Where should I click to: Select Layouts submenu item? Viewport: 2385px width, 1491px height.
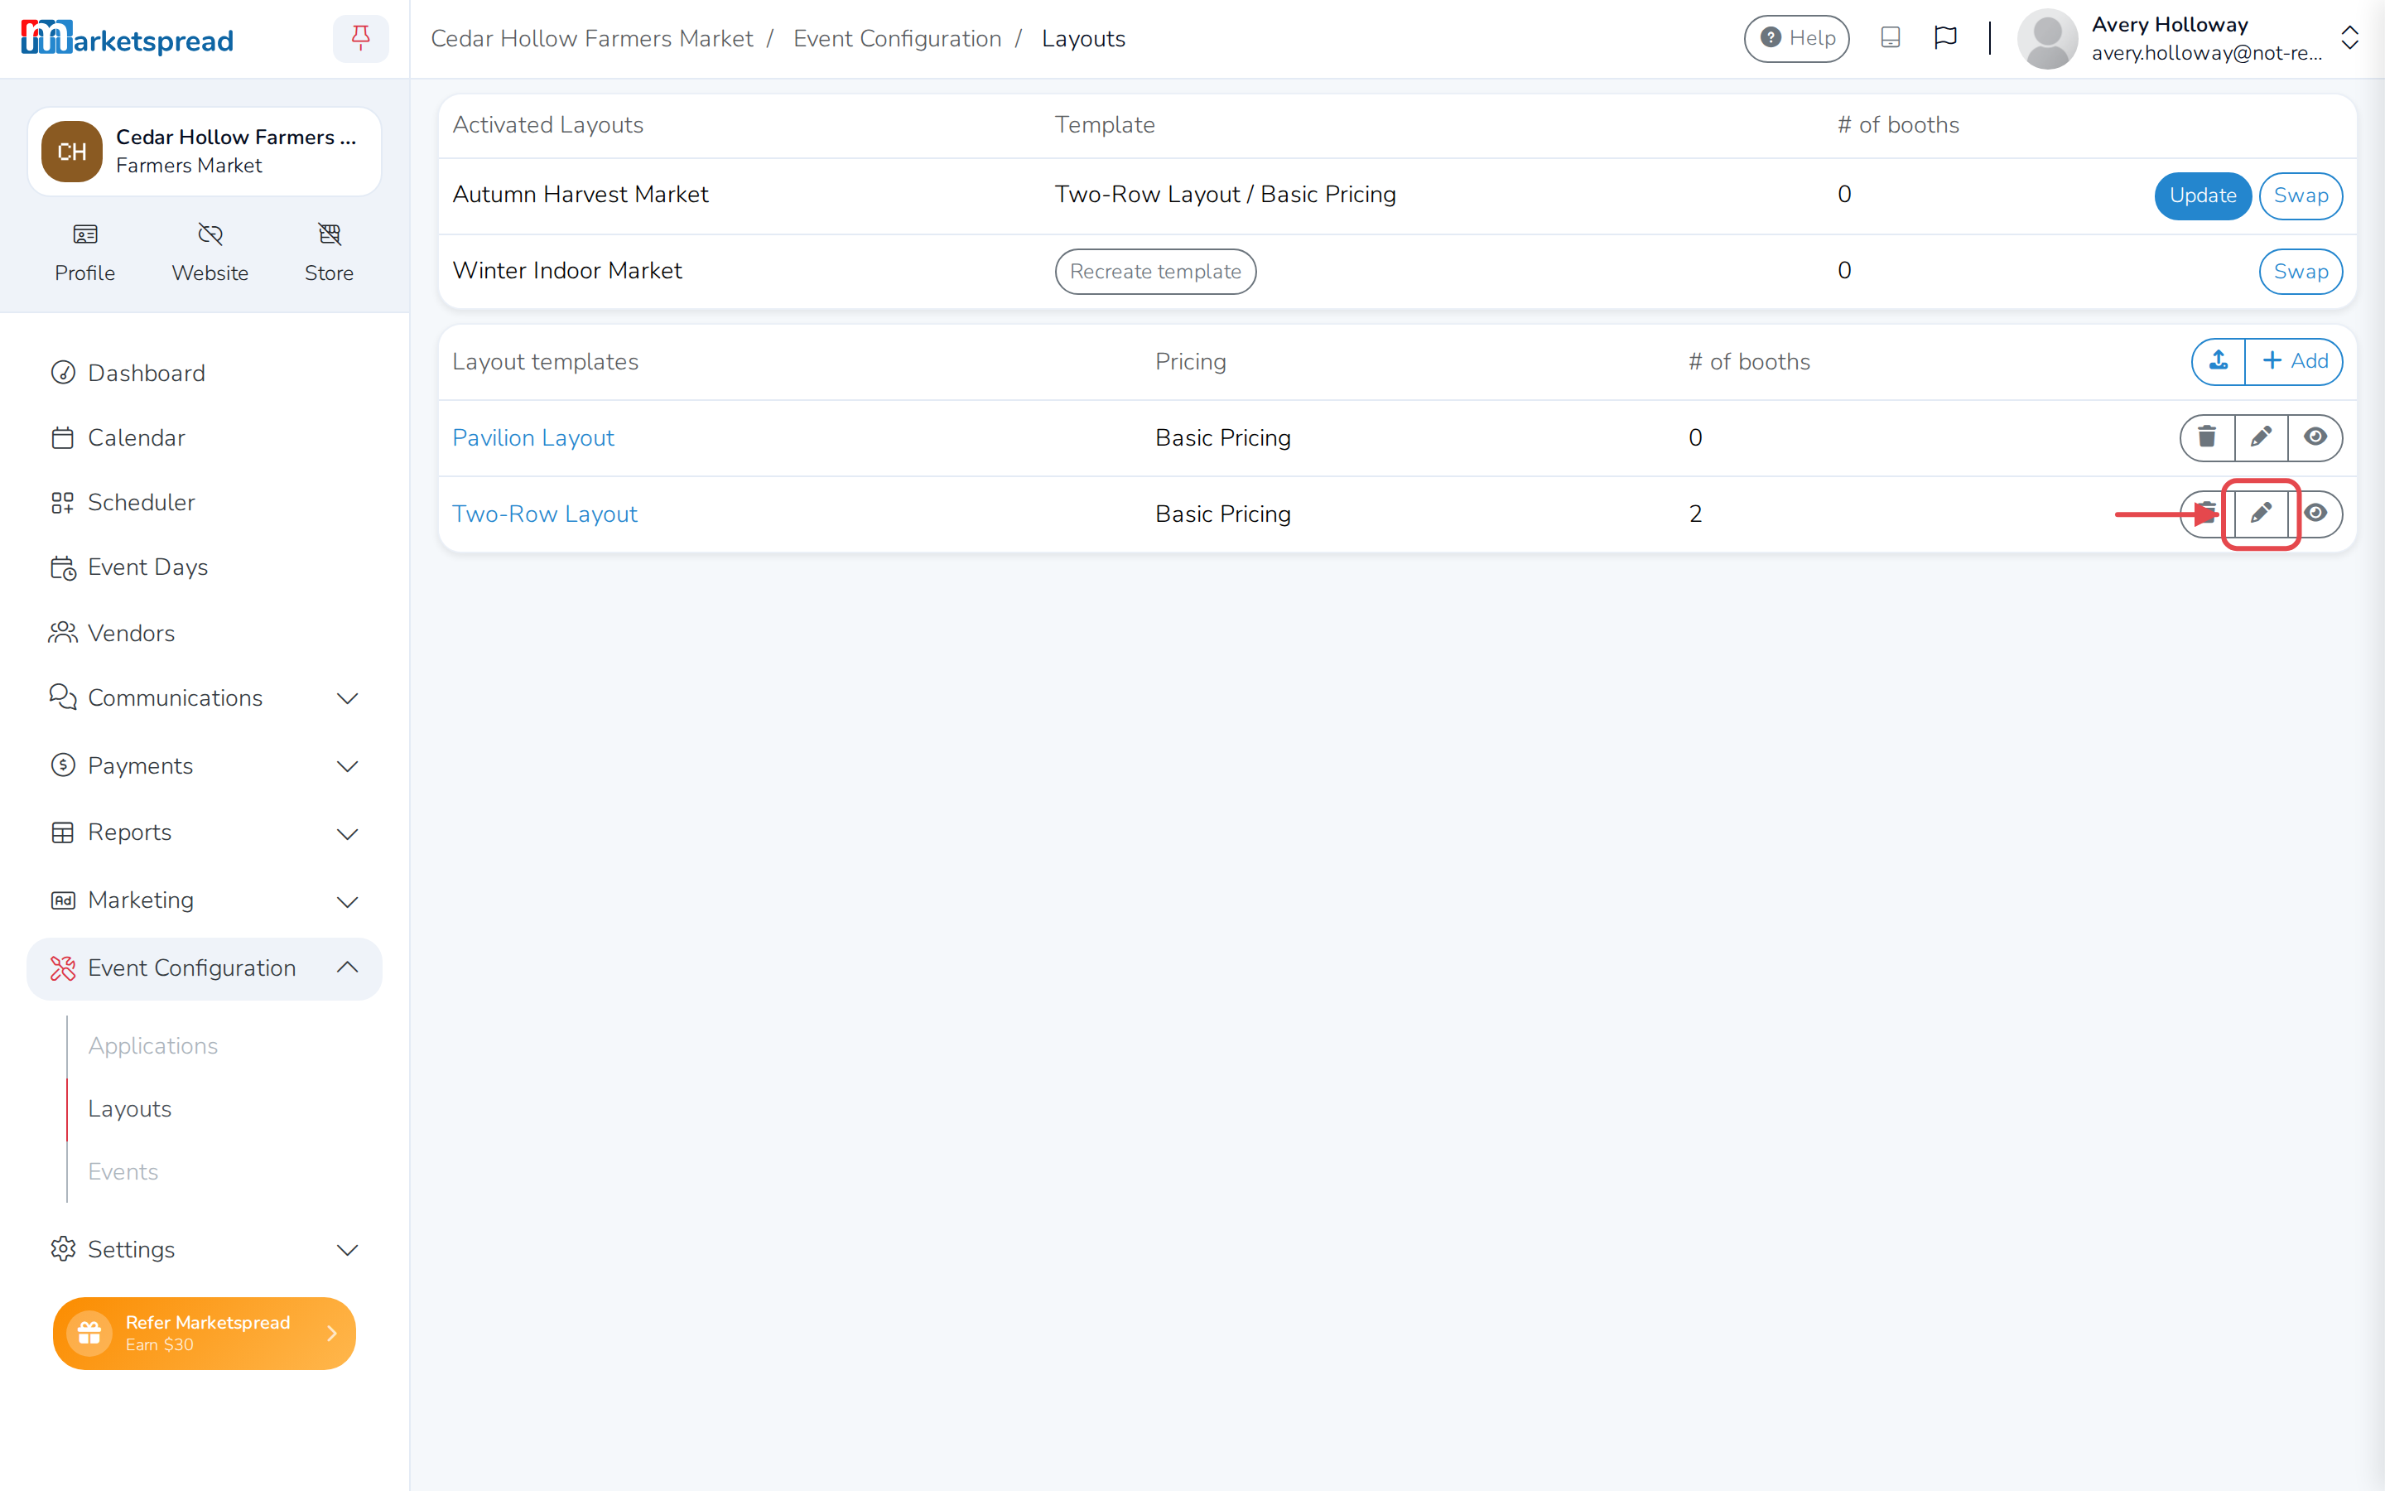pos(129,1108)
